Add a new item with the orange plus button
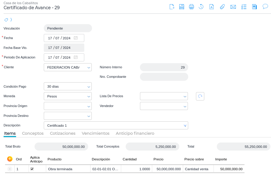 click(10, 159)
